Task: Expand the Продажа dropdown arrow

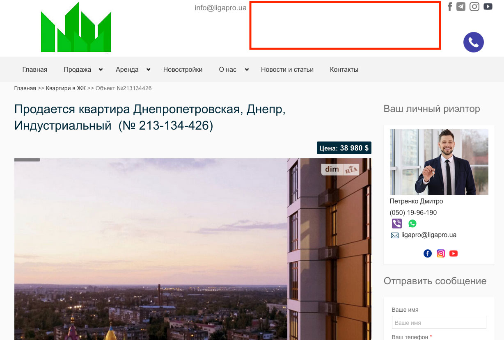Action: click(101, 70)
